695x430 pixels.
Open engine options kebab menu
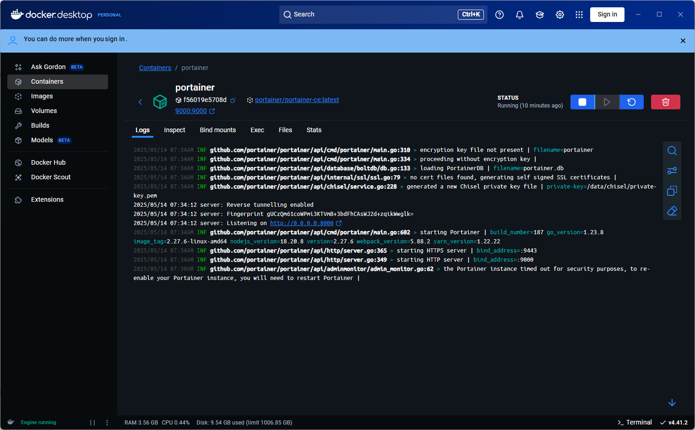[x=107, y=423]
